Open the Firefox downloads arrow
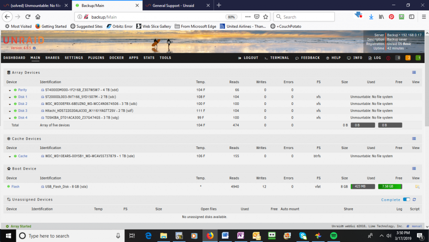Screen dimensions: 429x242 [x=371, y=17]
